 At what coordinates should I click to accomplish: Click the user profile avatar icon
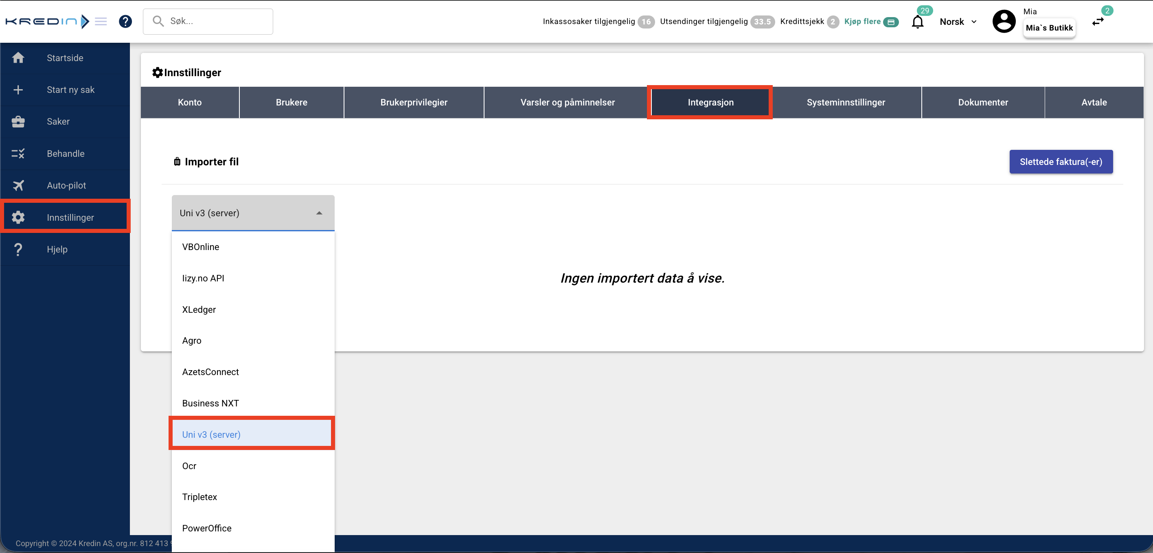tap(1004, 21)
